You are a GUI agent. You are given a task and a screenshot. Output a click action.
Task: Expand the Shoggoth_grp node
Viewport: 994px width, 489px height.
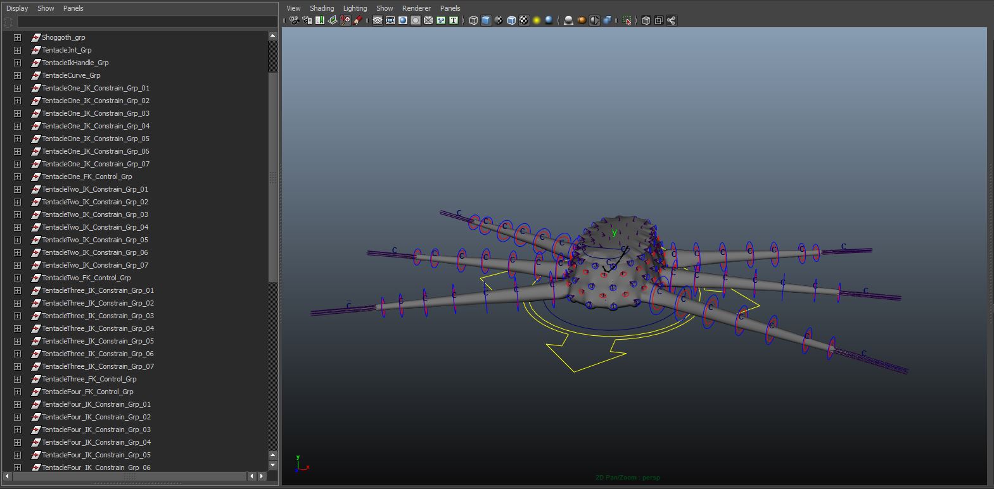[17, 37]
